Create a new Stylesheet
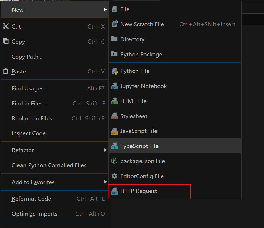This screenshot has height=228, width=264. [x=175, y=116]
